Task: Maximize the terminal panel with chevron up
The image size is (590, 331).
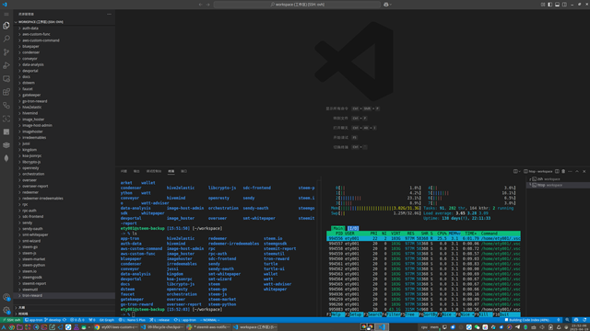Action: [577, 172]
